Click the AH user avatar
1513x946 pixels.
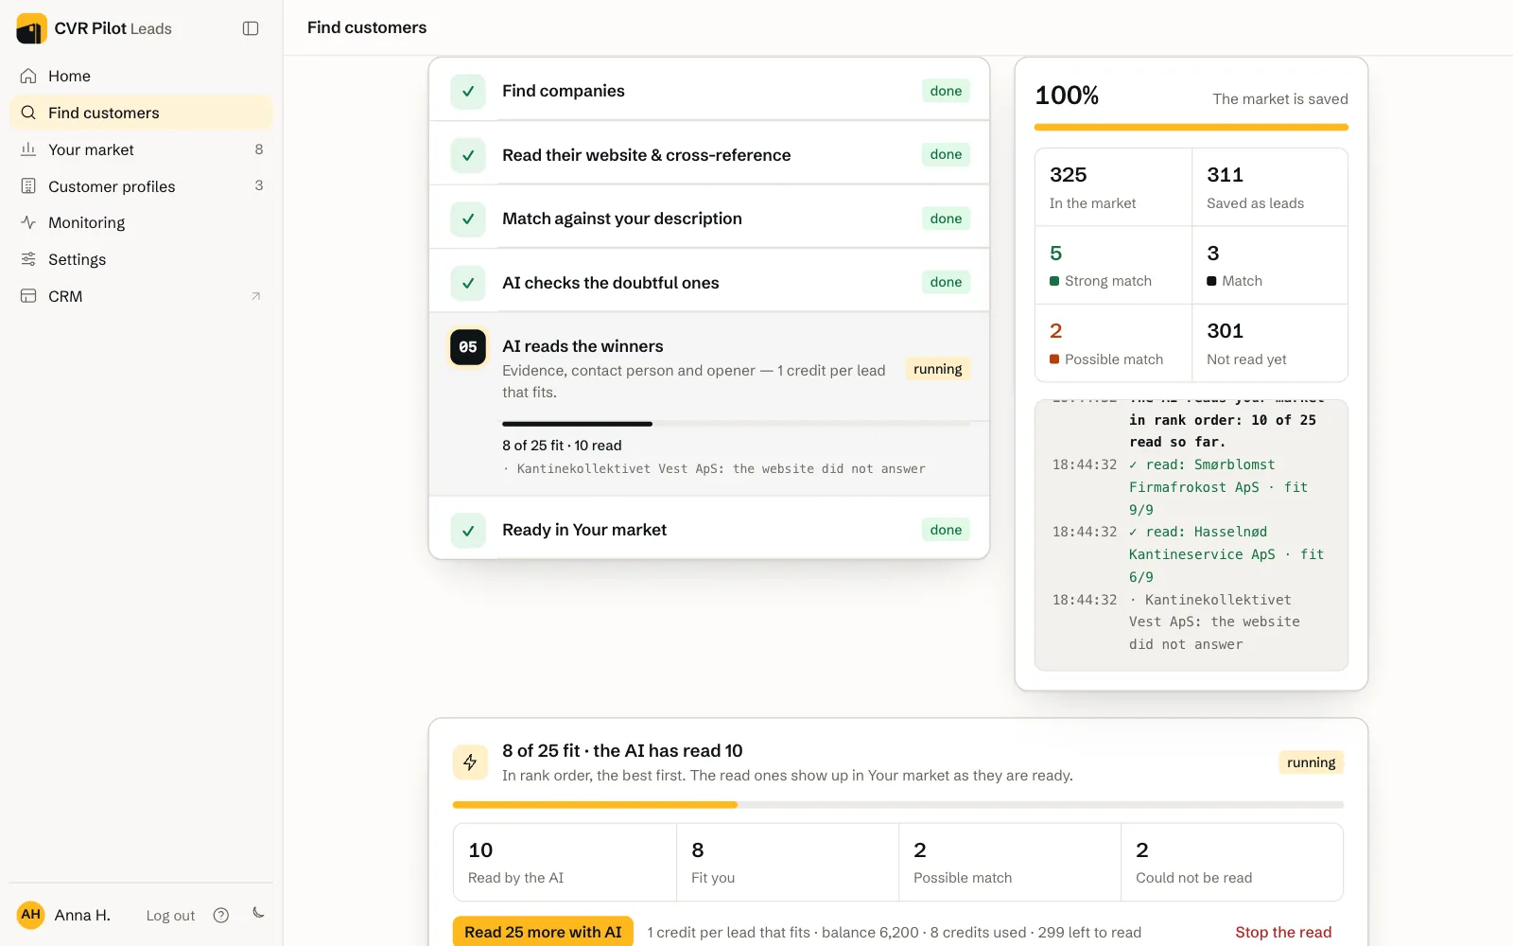click(x=31, y=915)
